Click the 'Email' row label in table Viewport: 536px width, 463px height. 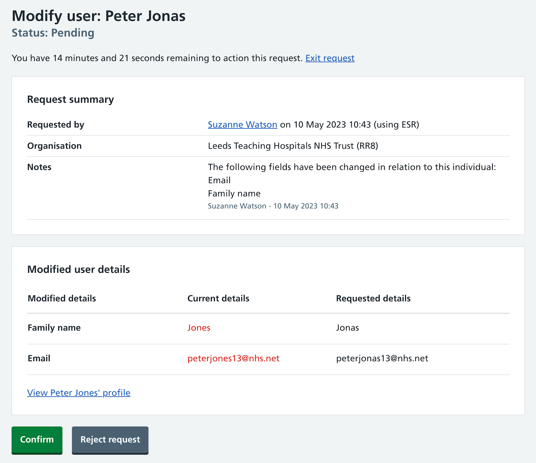[39, 358]
